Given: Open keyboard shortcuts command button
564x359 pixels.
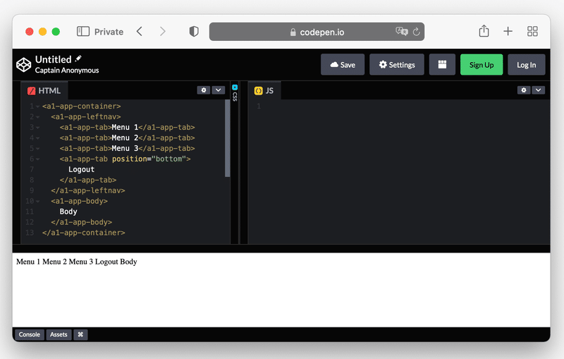Looking at the screenshot, I should click(x=80, y=334).
